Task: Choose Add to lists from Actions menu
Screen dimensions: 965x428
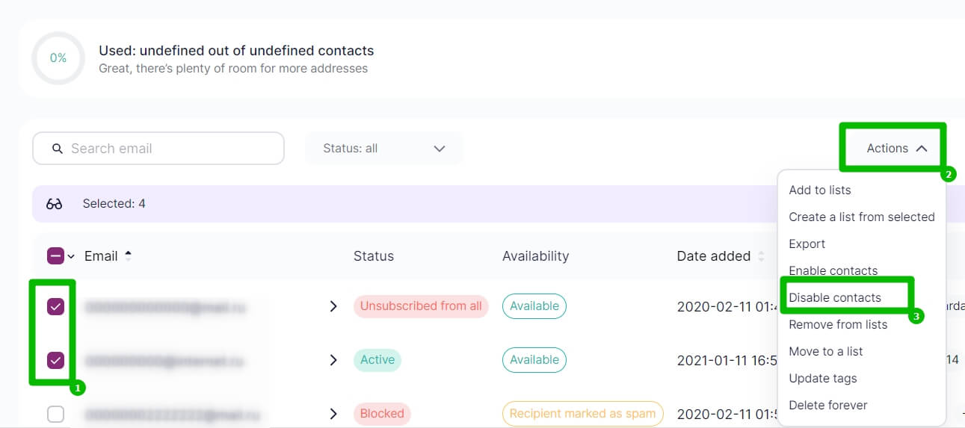Action: (819, 190)
